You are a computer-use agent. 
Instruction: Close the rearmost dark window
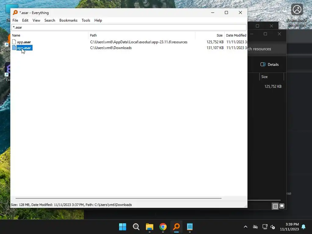pos(271,26)
